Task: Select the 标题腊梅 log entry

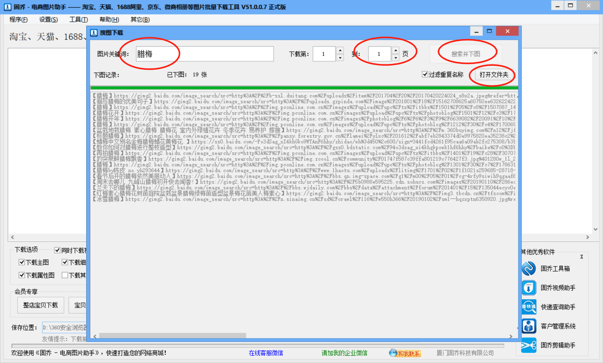Action: 304,136
